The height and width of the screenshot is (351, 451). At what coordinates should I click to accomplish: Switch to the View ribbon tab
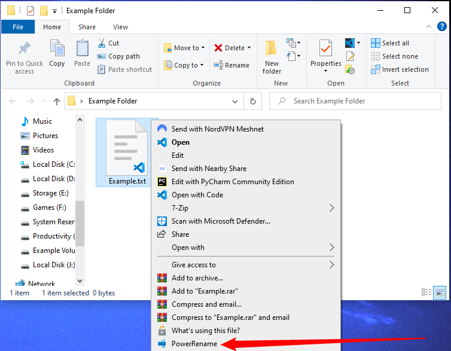[x=120, y=27]
